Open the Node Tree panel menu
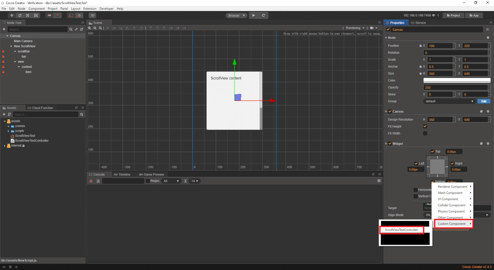 [83, 23]
